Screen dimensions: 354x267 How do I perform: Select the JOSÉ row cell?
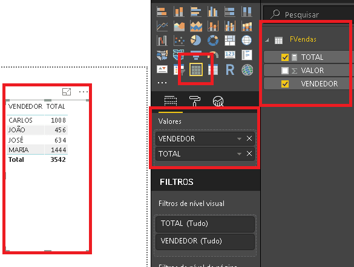coord(16,140)
